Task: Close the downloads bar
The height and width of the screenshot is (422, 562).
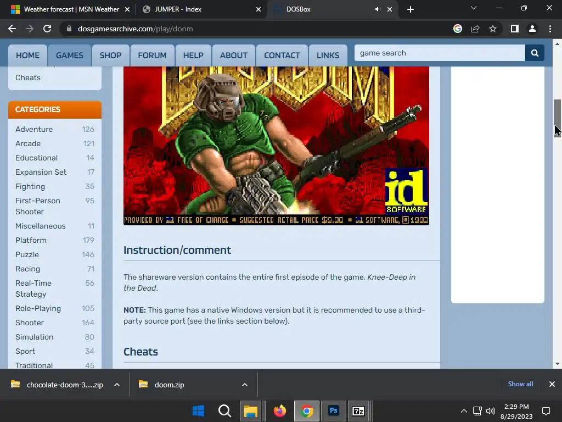Action: pos(552,384)
